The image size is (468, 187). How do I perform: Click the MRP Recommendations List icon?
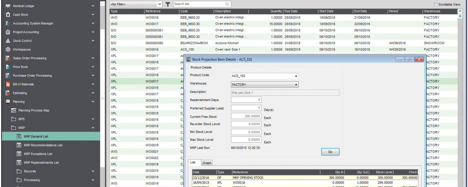[19, 145]
